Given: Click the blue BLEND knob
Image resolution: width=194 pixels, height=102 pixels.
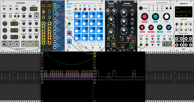Looking at the screenshot, I should coord(169,27).
